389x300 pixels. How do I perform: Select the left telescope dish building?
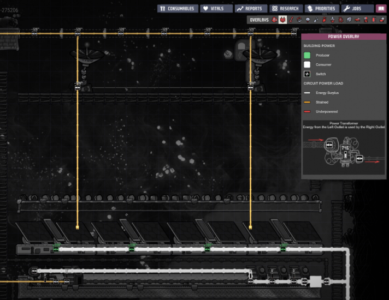86,67
